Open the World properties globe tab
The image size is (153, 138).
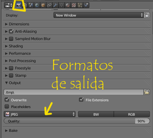click(x=37, y=5)
